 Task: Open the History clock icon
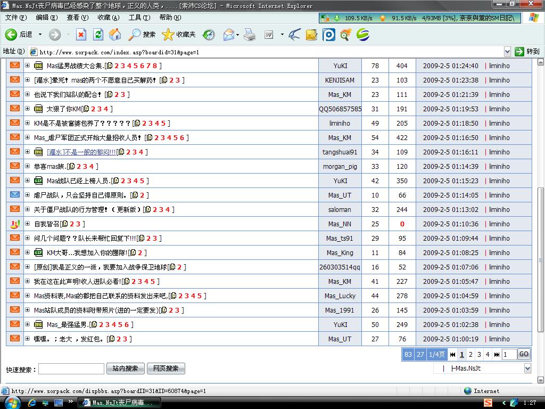point(209,35)
